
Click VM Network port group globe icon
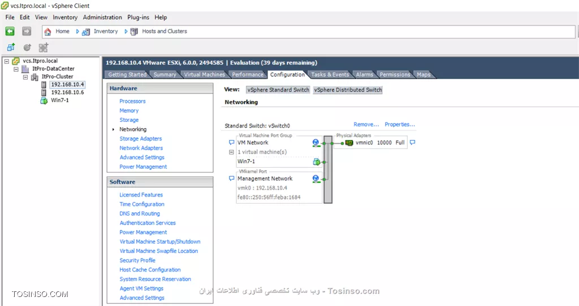click(316, 143)
